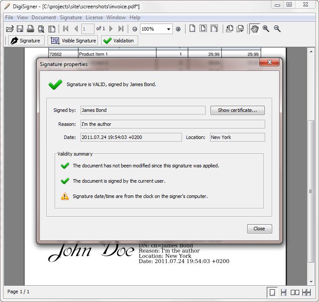Select actual size page icon
The image size is (319, 302).
click(x=192, y=29)
